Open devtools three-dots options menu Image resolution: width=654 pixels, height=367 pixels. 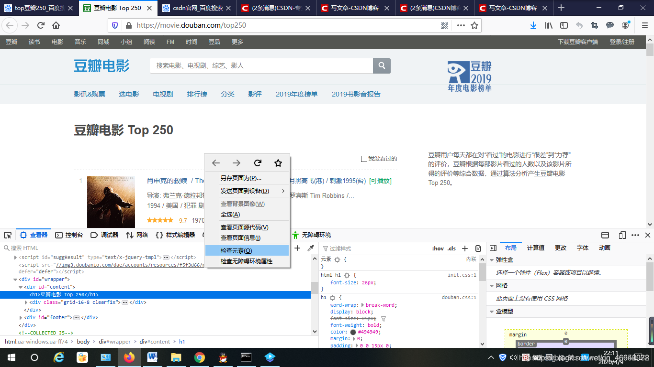pos(635,235)
